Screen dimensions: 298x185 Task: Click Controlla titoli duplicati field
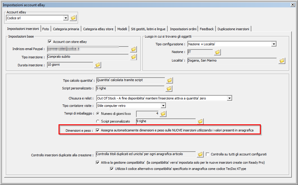tap(145, 154)
